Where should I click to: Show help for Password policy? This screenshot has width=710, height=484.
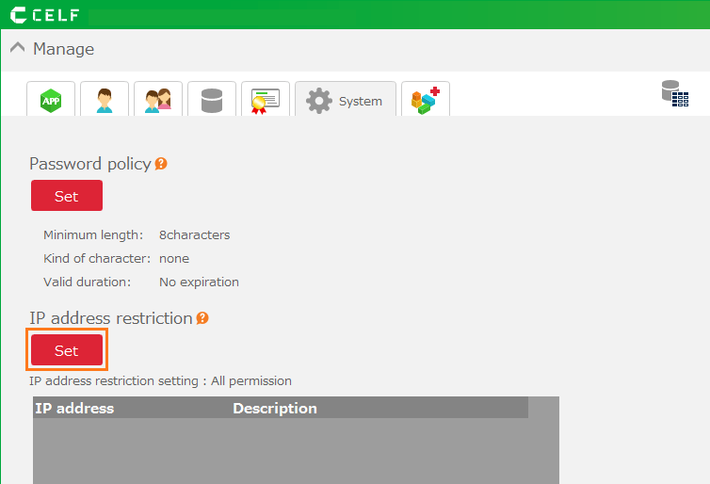click(161, 164)
